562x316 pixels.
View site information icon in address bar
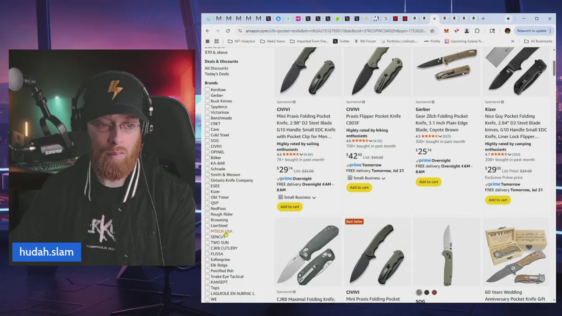[240, 31]
